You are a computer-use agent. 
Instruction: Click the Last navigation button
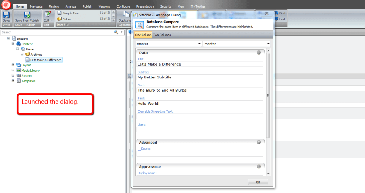click(x=280, y=19)
